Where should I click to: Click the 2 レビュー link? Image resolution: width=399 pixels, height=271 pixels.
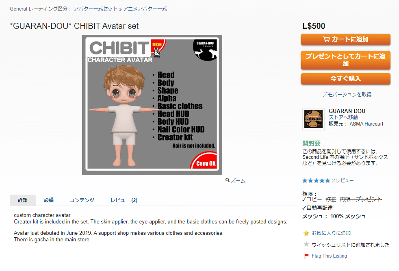[343, 181]
